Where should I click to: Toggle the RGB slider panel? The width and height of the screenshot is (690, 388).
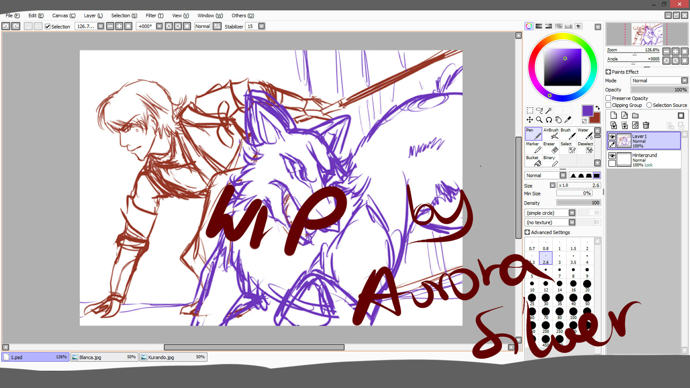[539, 26]
